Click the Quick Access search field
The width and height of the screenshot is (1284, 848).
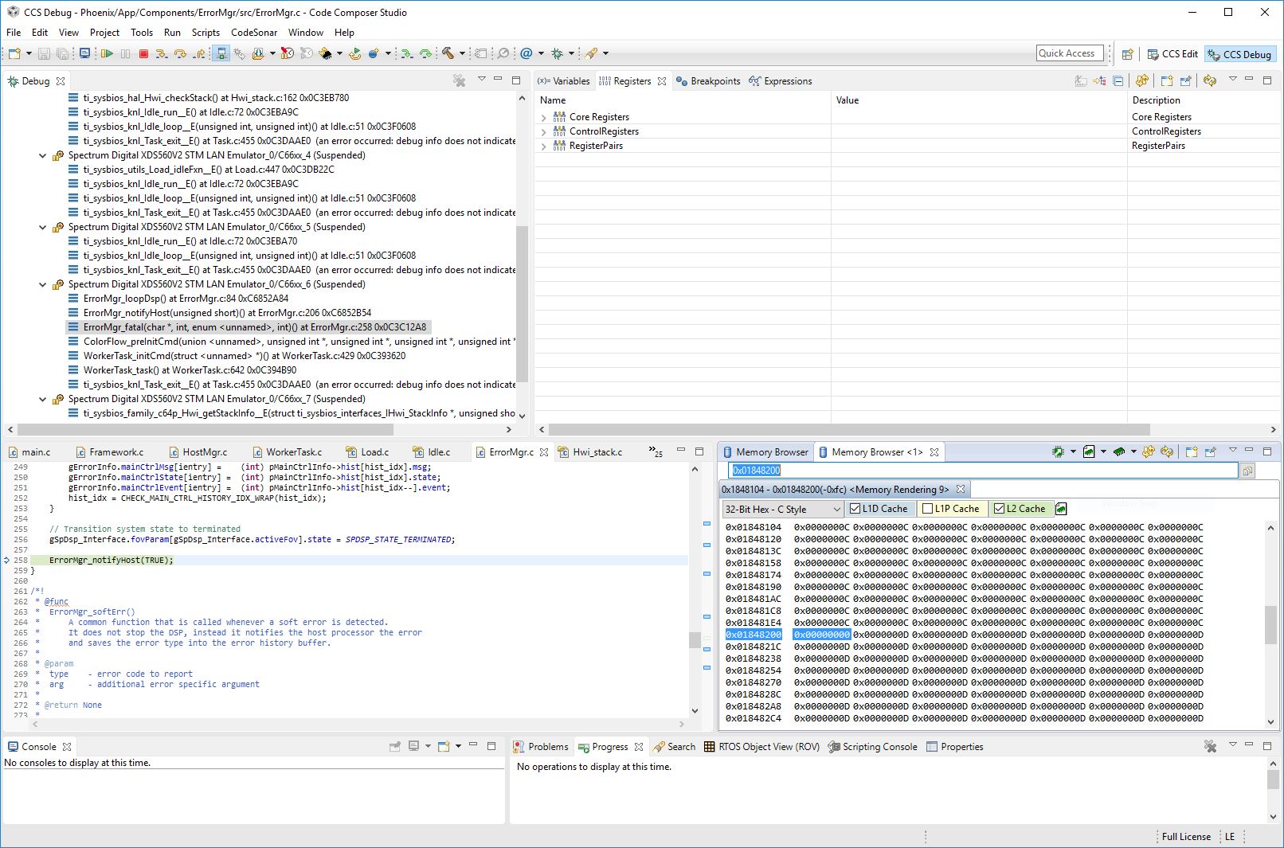[x=1069, y=53]
